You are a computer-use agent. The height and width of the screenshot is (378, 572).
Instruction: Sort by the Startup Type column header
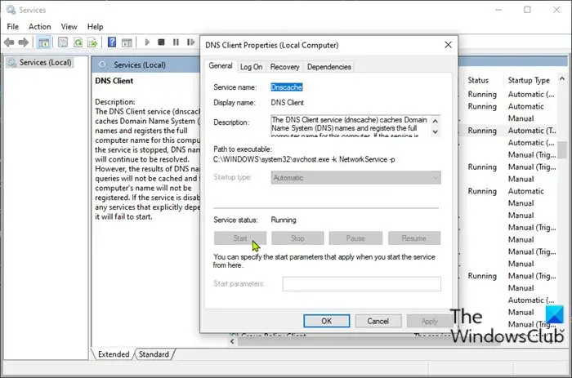click(x=529, y=80)
